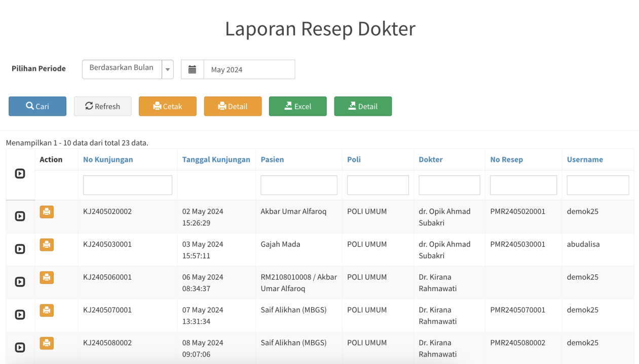The height and width of the screenshot is (364, 639).
Task: Click calendar icon beside May 2024 field
Action: pos(192,70)
